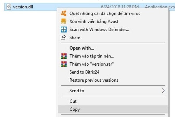Viewport: 175px width, 117px height.
Task: Expand the Send to submenu arrow
Action: tap(163, 91)
